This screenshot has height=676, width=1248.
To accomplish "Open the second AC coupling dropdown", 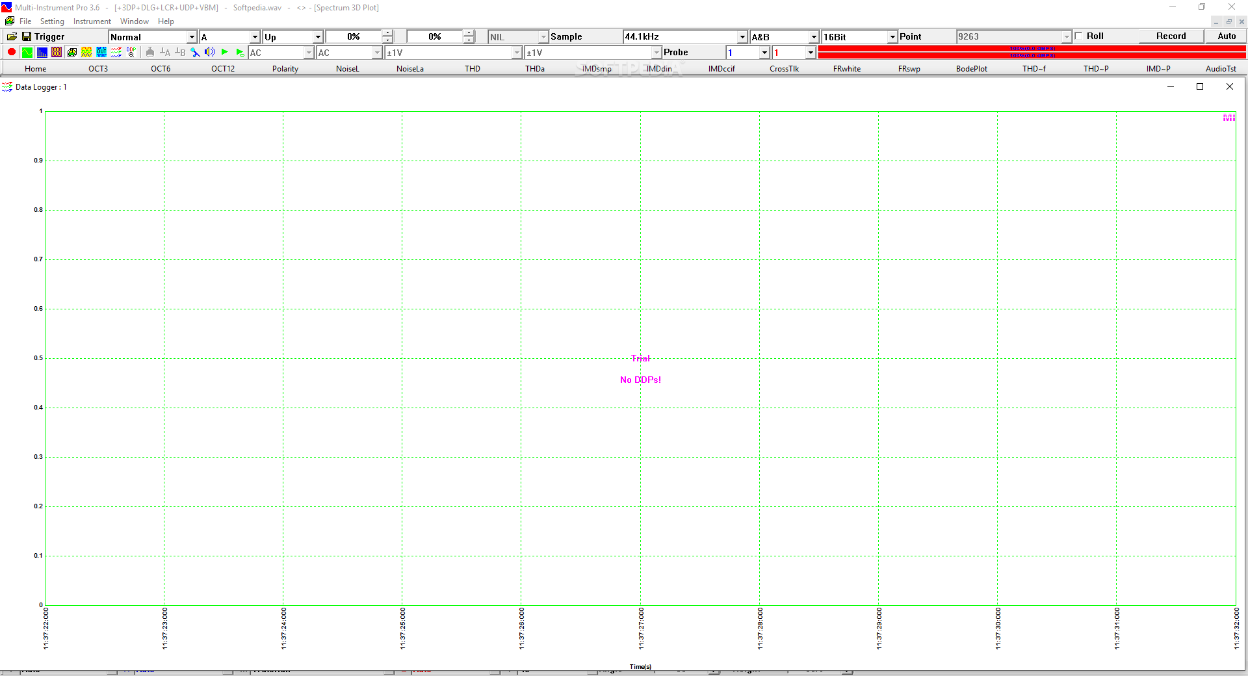I will point(377,53).
